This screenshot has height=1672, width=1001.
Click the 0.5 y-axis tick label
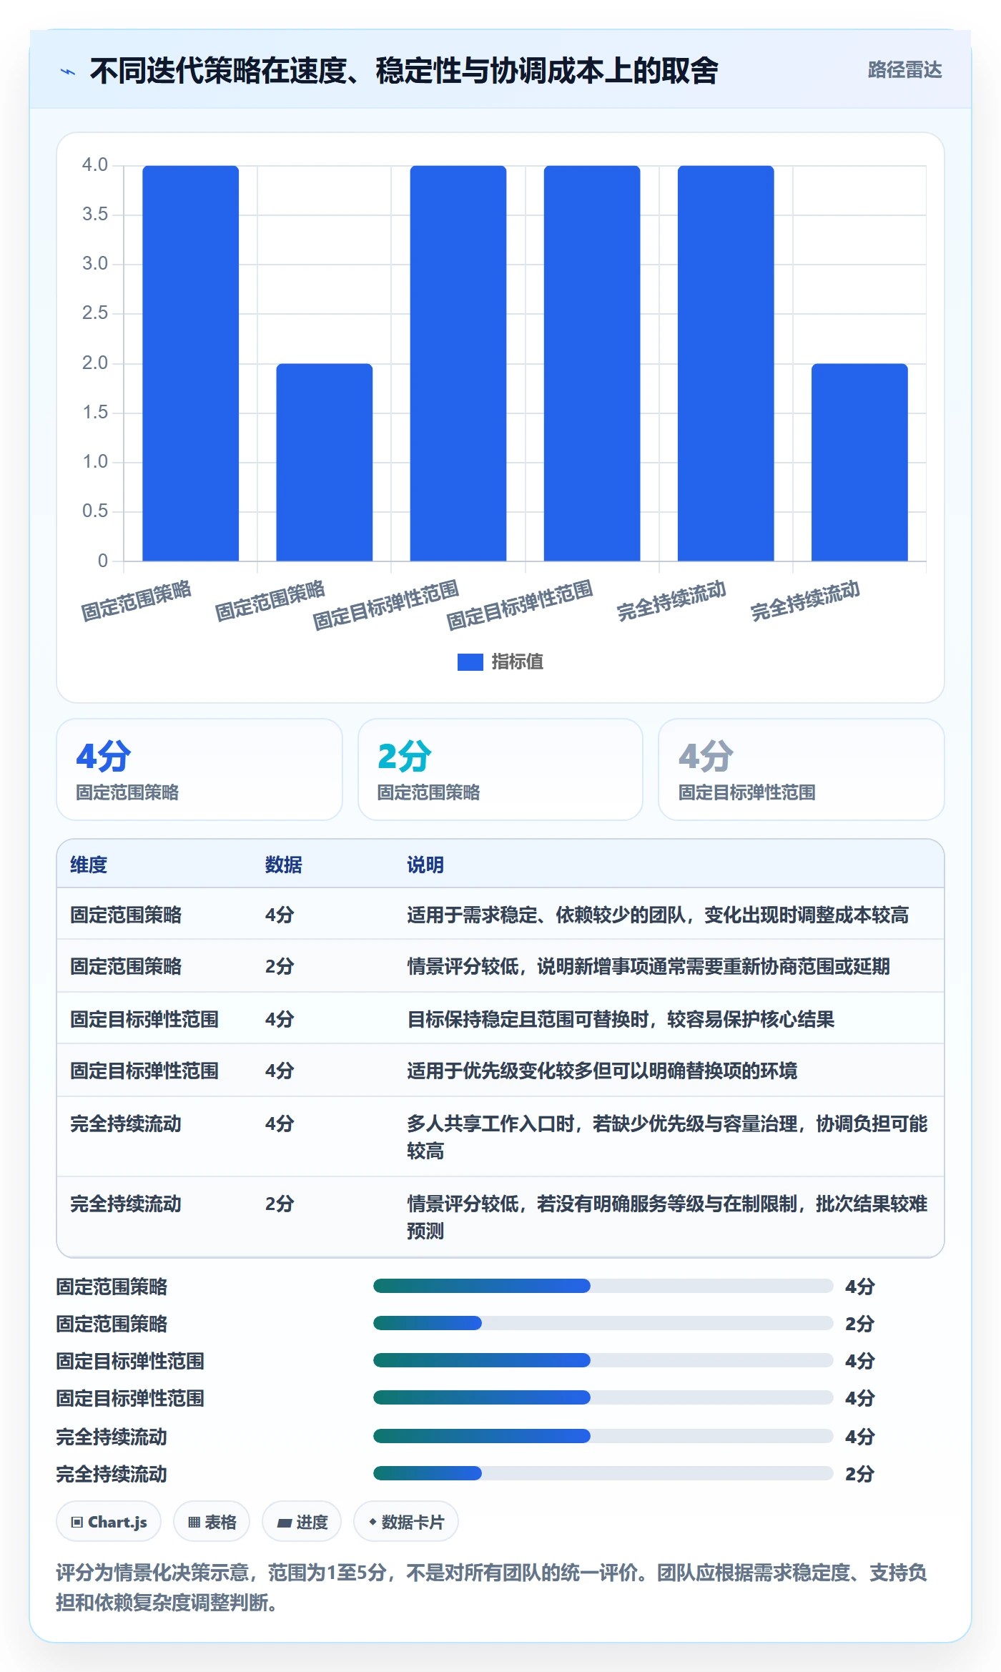95,511
